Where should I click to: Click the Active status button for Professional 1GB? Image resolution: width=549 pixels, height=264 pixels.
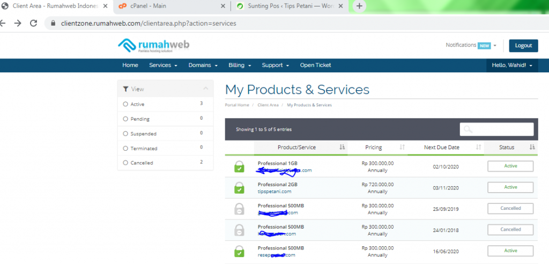tap(510, 166)
